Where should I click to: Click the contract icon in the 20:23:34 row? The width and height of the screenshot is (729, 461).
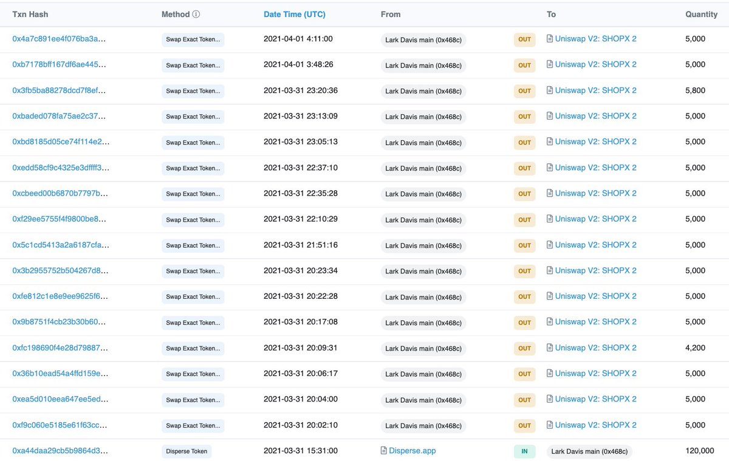coord(550,271)
